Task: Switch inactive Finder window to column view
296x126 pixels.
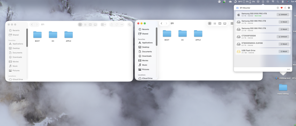Action: 90,25
